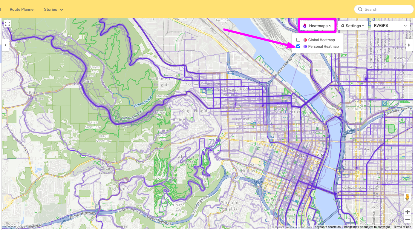
Task: Click the gear icon beside Settings
Action: (343, 26)
